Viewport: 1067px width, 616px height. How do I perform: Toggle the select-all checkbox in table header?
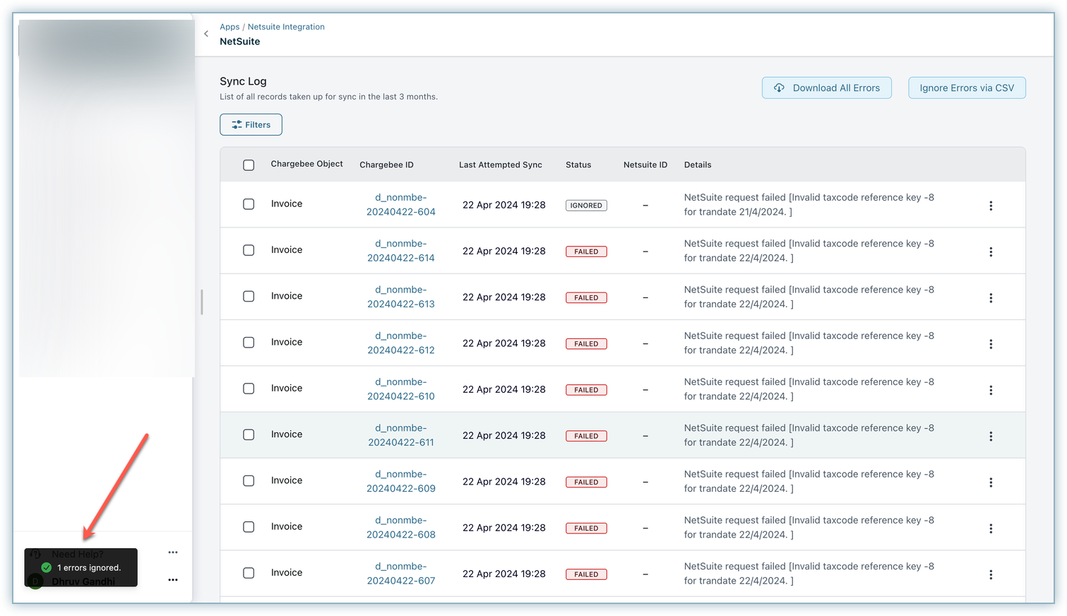coord(249,165)
